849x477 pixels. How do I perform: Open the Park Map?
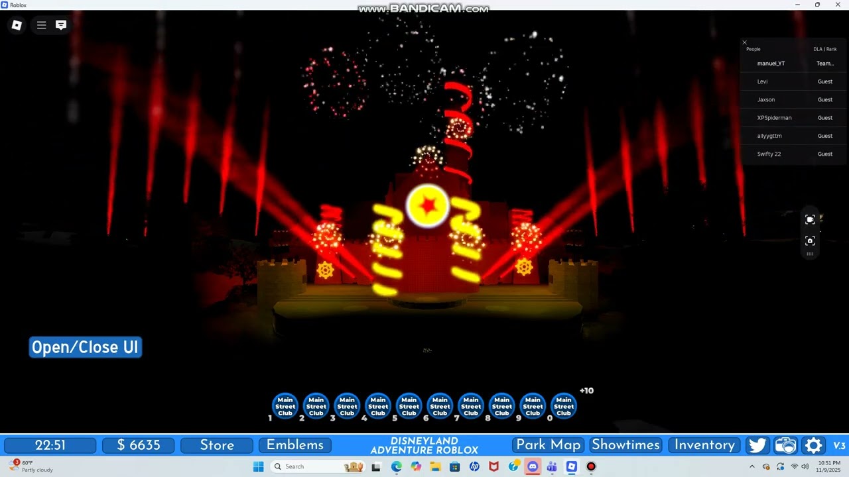tap(549, 445)
